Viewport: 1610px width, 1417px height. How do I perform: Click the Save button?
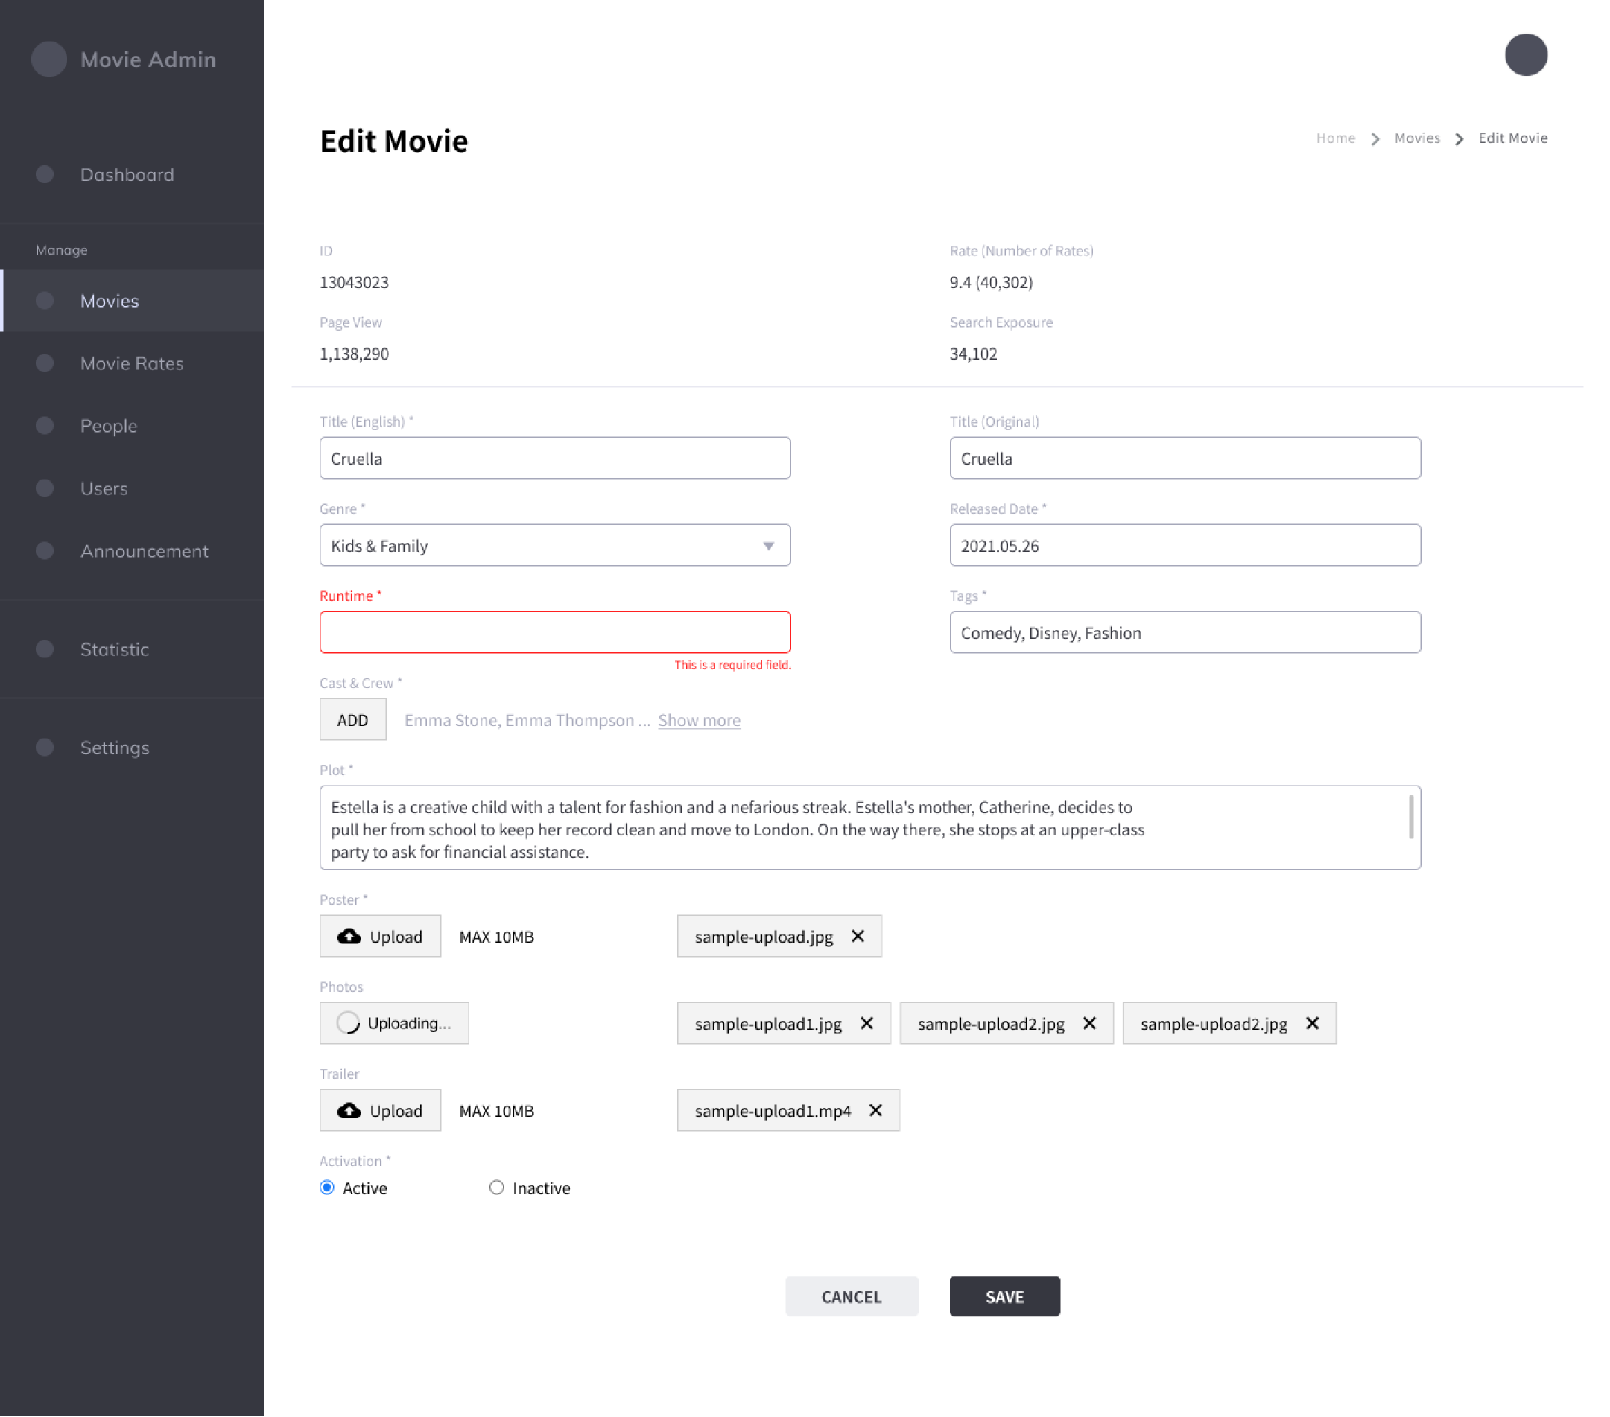(x=1004, y=1296)
